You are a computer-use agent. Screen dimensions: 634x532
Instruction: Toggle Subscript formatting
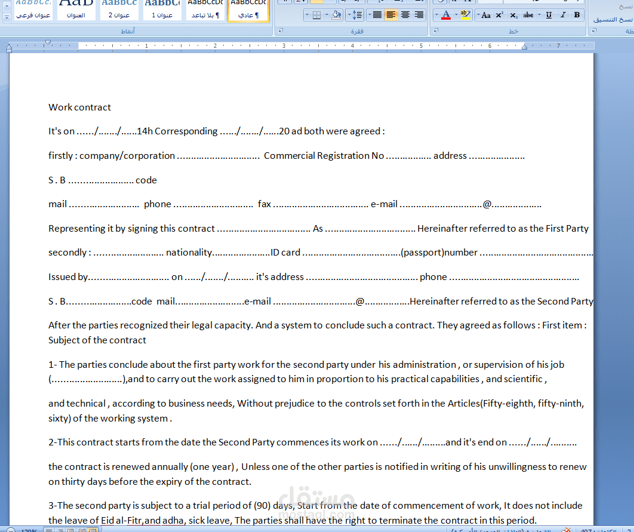513,15
